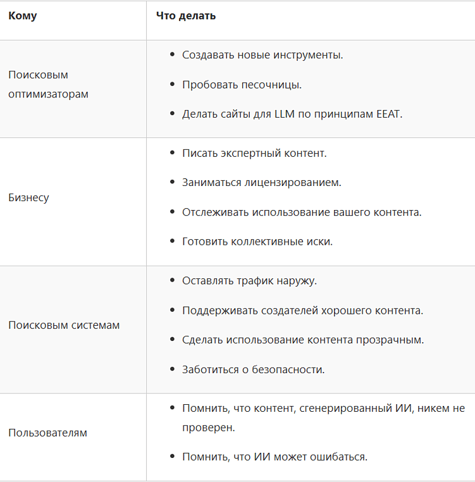Screen dimensions: 475x482
Task: Click "Создавать новые инструменты" list item
Action: [x=262, y=55]
